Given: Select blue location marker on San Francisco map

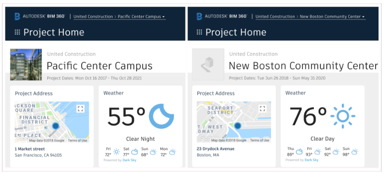Looking at the screenshot, I should (56, 126).
